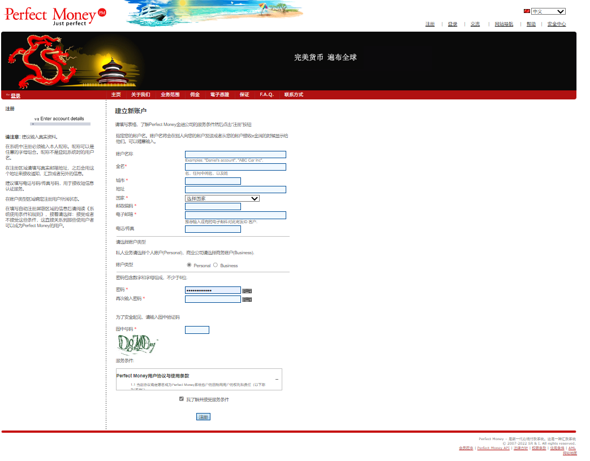Click the Perfect Money logo
This screenshot has width=590, height=461.
[x=55, y=16]
